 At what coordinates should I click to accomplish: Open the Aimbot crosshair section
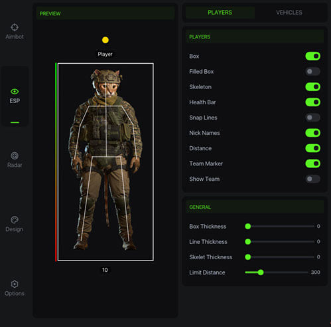[x=15, y=27]
